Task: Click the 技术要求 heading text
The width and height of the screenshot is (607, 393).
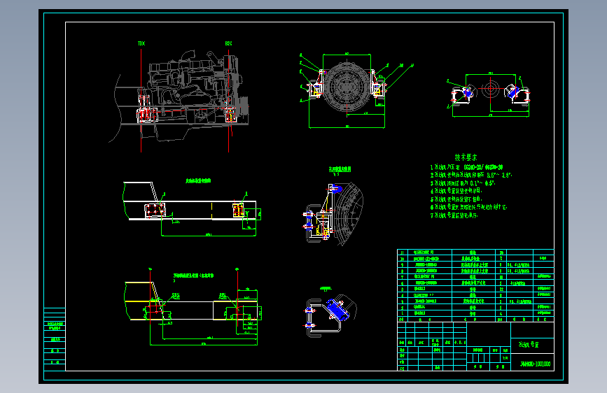Action: [466, 157]
